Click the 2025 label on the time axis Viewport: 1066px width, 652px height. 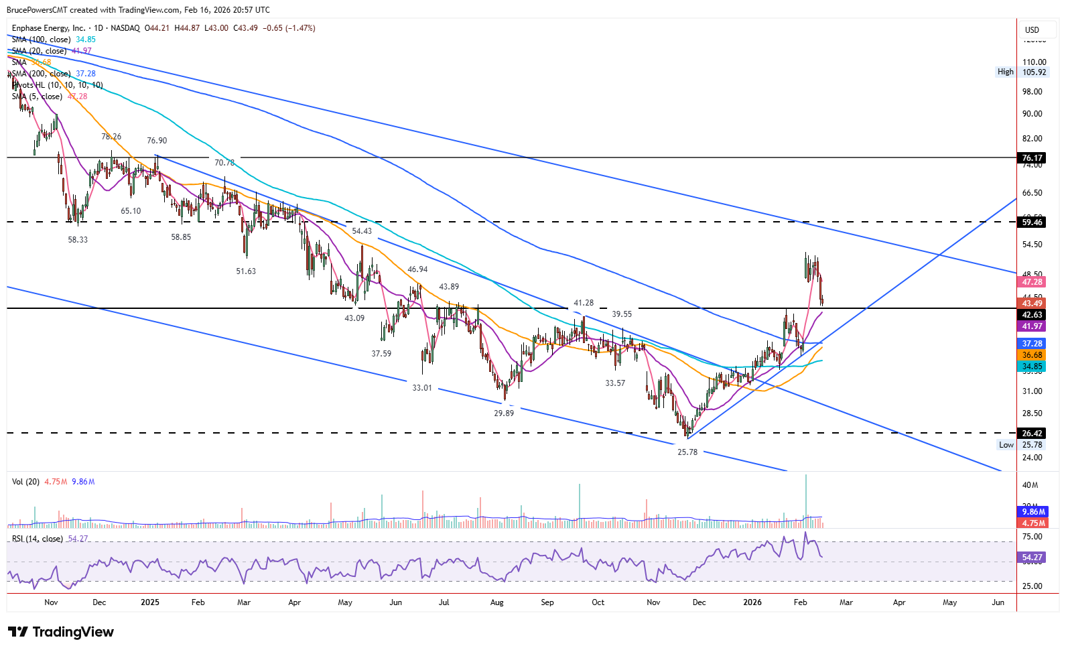coord(150,602)
